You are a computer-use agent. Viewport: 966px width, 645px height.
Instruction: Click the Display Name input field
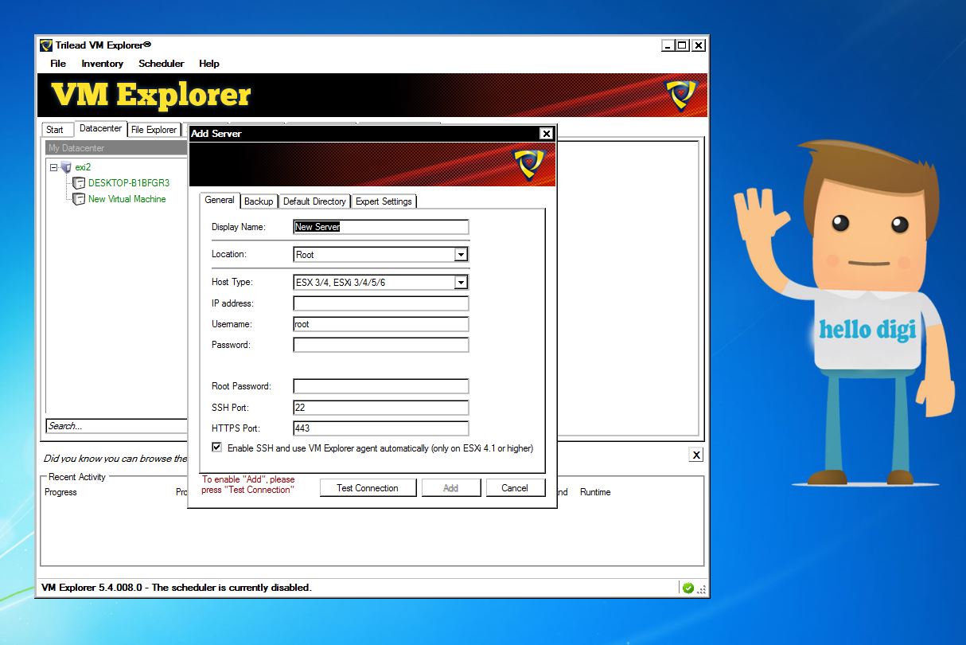[x=381, y=227]
